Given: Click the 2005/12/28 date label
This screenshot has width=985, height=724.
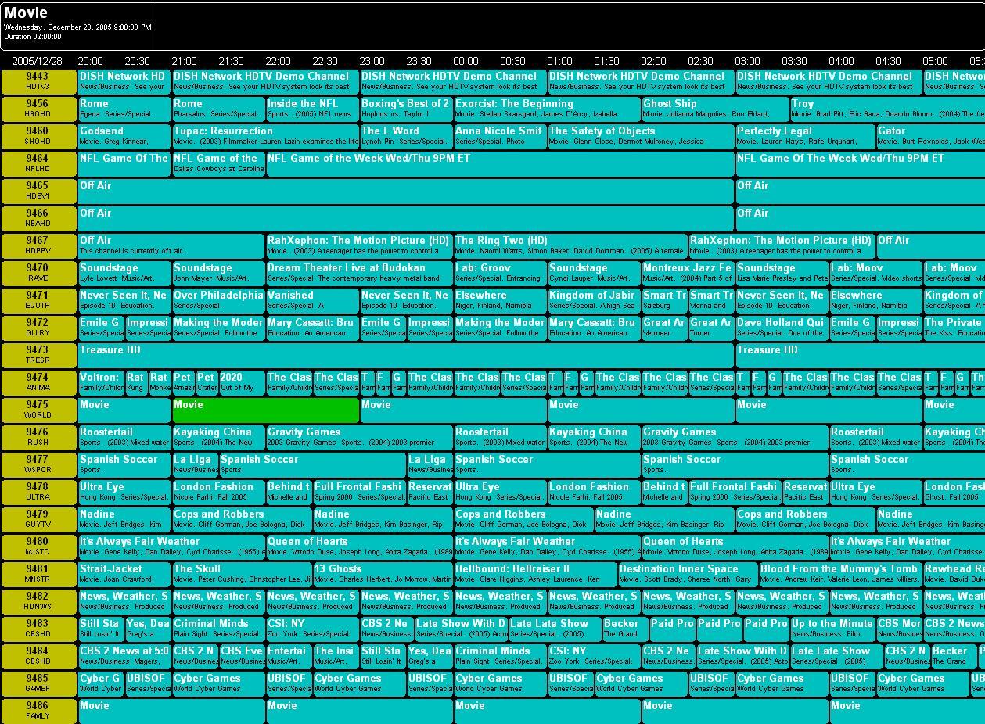Looking at the screenshot, I should 37,61.
